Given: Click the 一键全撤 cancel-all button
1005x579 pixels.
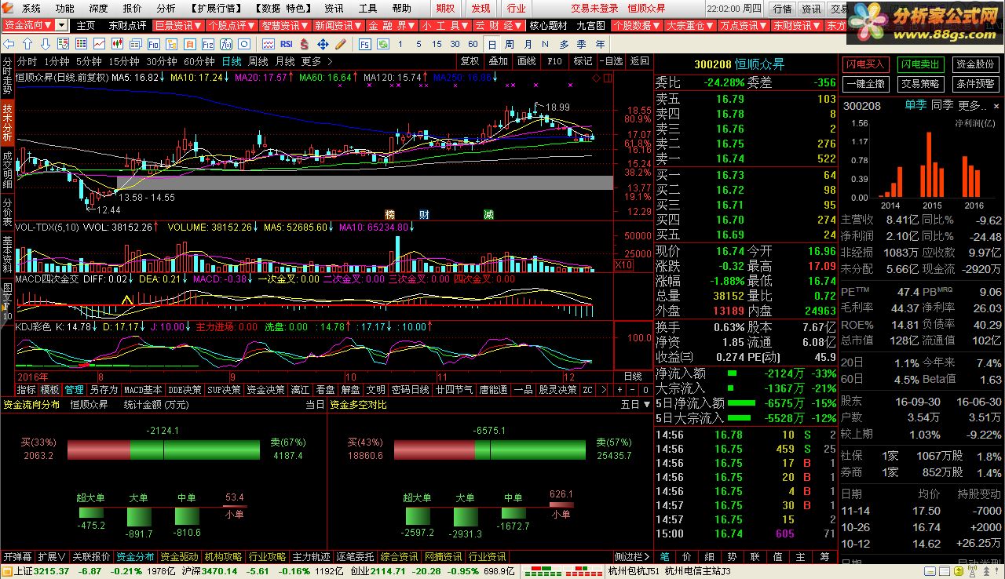Looking at the screenshot, I should 865,84.
